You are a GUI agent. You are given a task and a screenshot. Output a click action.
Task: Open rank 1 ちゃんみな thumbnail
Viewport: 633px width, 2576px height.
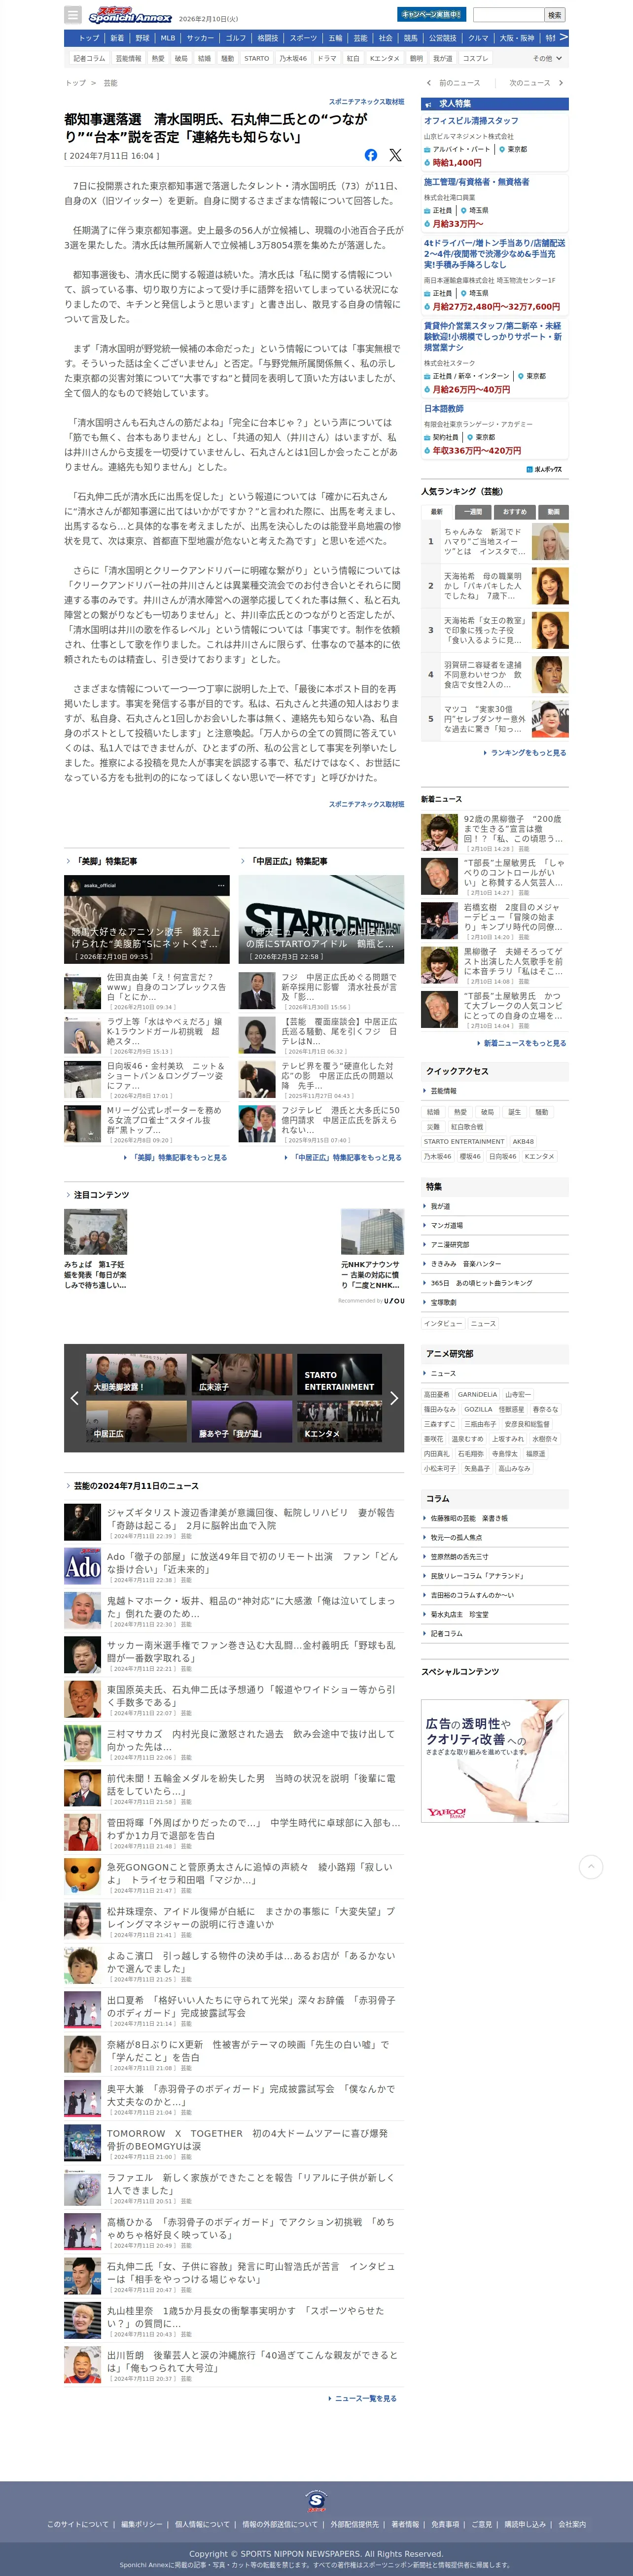point(550,542)
